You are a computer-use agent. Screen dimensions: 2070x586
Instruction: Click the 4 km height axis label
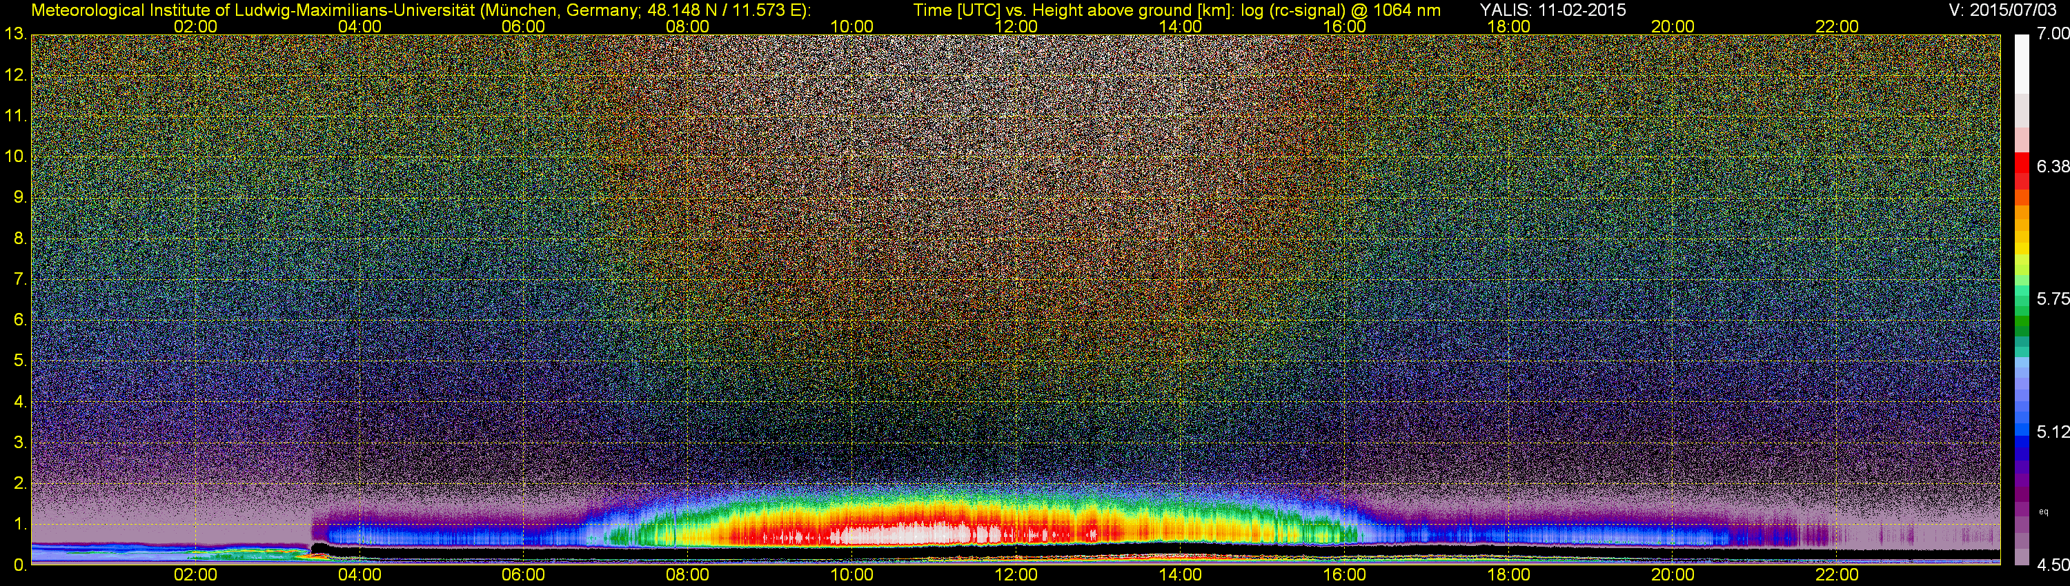point(19,402)
